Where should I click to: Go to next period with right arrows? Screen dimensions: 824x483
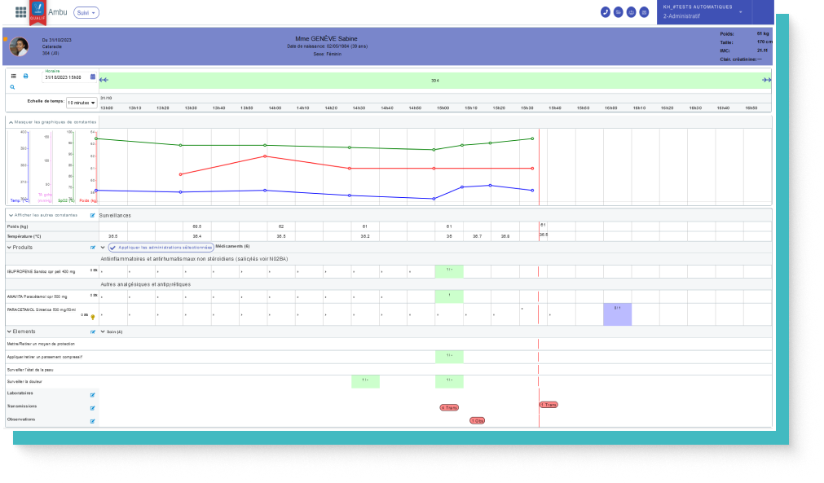766,80
